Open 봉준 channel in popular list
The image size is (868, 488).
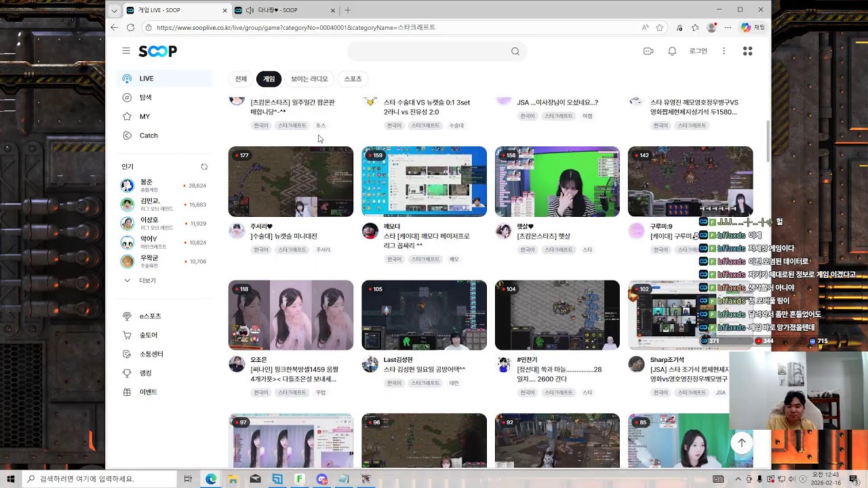[164, 186]
